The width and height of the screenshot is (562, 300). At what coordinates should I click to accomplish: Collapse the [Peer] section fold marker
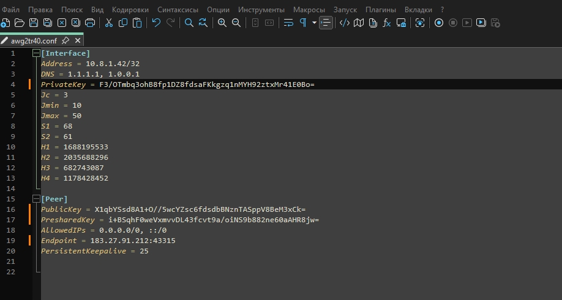36,199
